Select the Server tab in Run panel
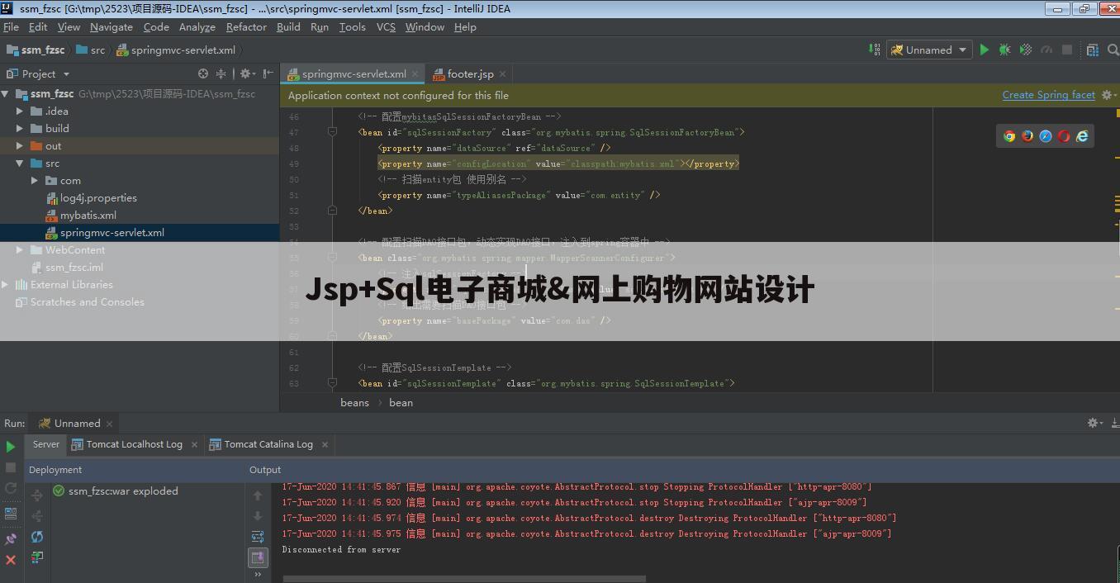 46,444
